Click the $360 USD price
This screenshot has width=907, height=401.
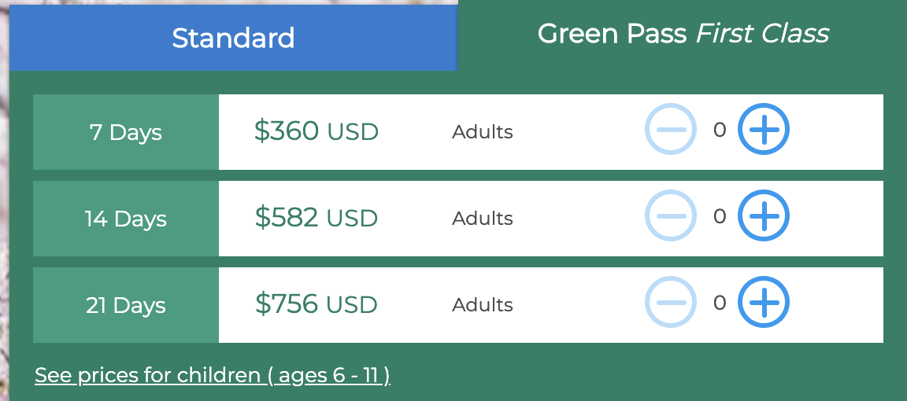[x=317, y=131]
